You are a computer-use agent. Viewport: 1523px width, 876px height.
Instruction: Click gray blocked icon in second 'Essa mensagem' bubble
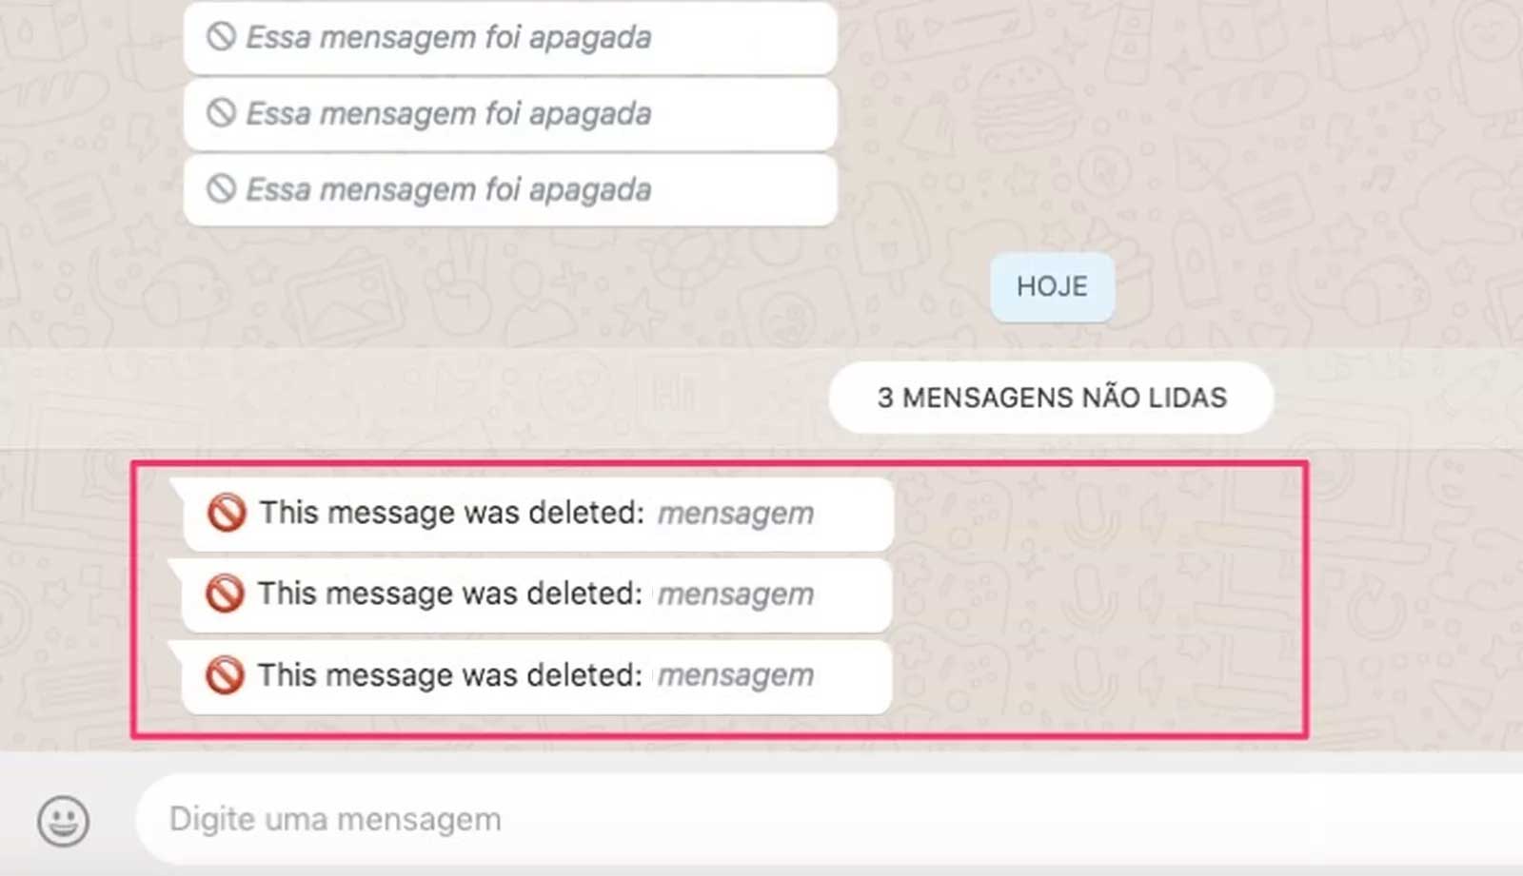click(x=221, y=113)
